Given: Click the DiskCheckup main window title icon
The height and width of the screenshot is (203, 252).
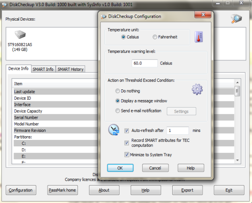Looking at the screenshot, I should pos(5,5).
